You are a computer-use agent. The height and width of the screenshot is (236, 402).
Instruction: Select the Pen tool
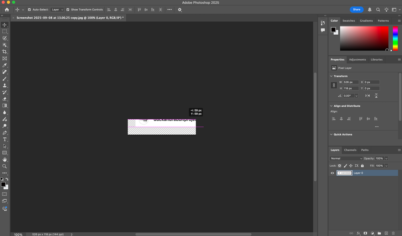point(4,132)
